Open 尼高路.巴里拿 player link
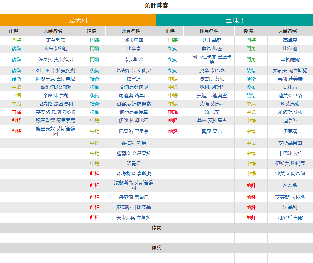Screen dimensions: 313x263 tap(134, 131)
